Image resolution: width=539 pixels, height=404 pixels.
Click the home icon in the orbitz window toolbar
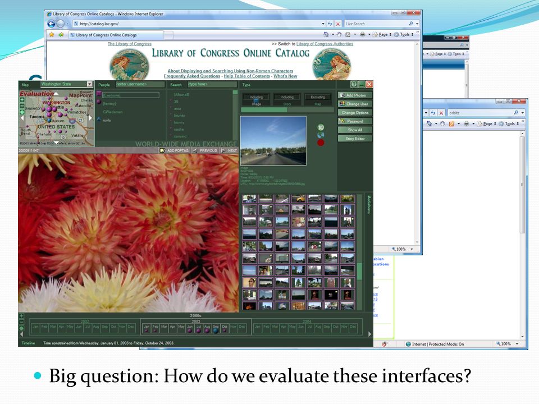point(429,123)
